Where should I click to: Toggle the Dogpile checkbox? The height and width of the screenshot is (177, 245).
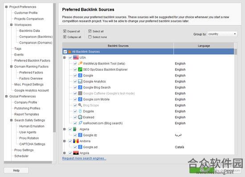pos(75,111)
